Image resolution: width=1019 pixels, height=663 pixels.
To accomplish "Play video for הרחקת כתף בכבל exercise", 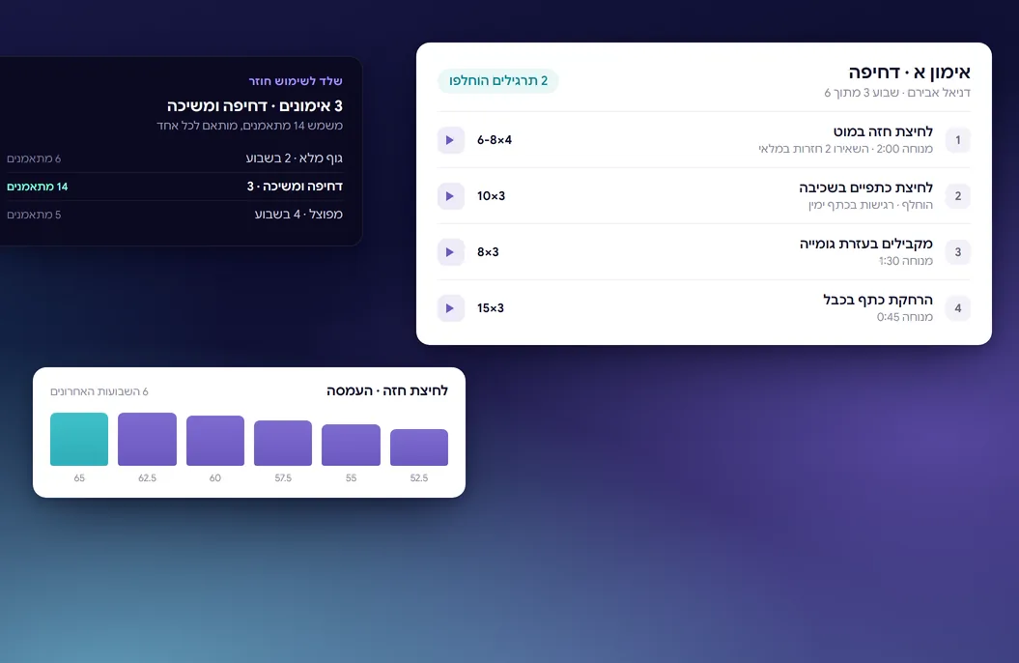I will click(450, 308).
